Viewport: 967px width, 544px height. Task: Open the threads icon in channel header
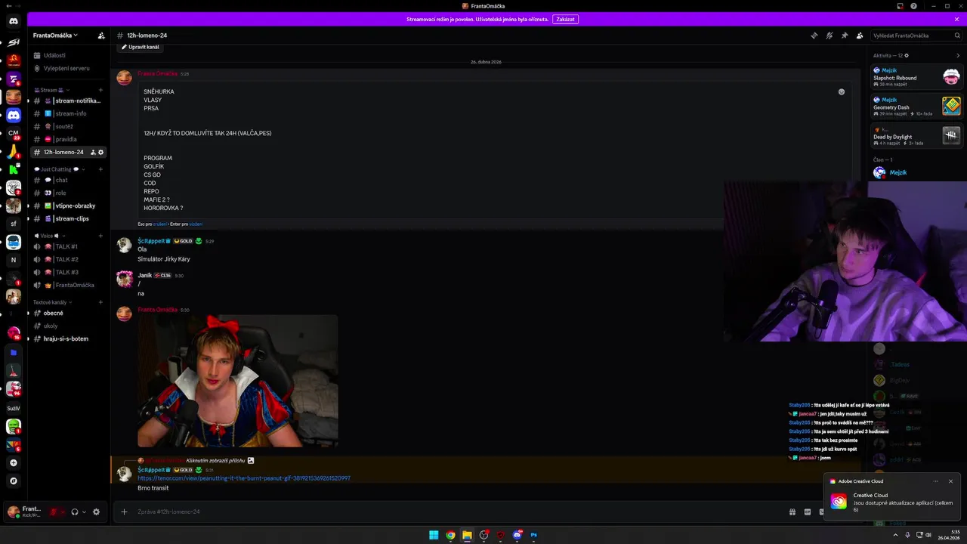(x=814, y=36)
